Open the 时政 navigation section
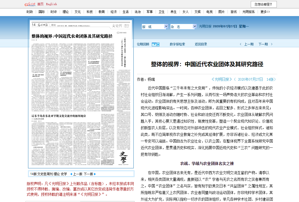Image resolution: width=299 pixels, height=202 pixels. [x=30, y=12]
